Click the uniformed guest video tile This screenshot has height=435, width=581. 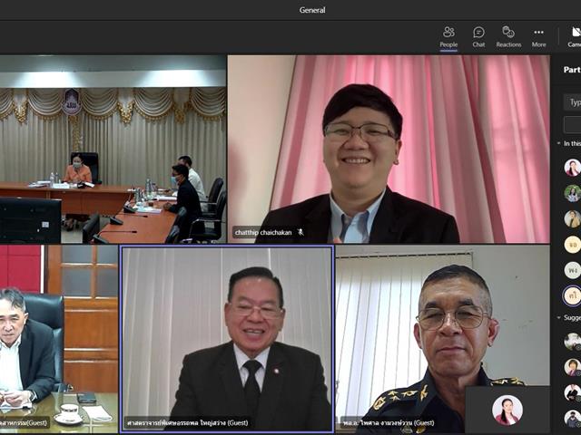click(x=443, y=339)
